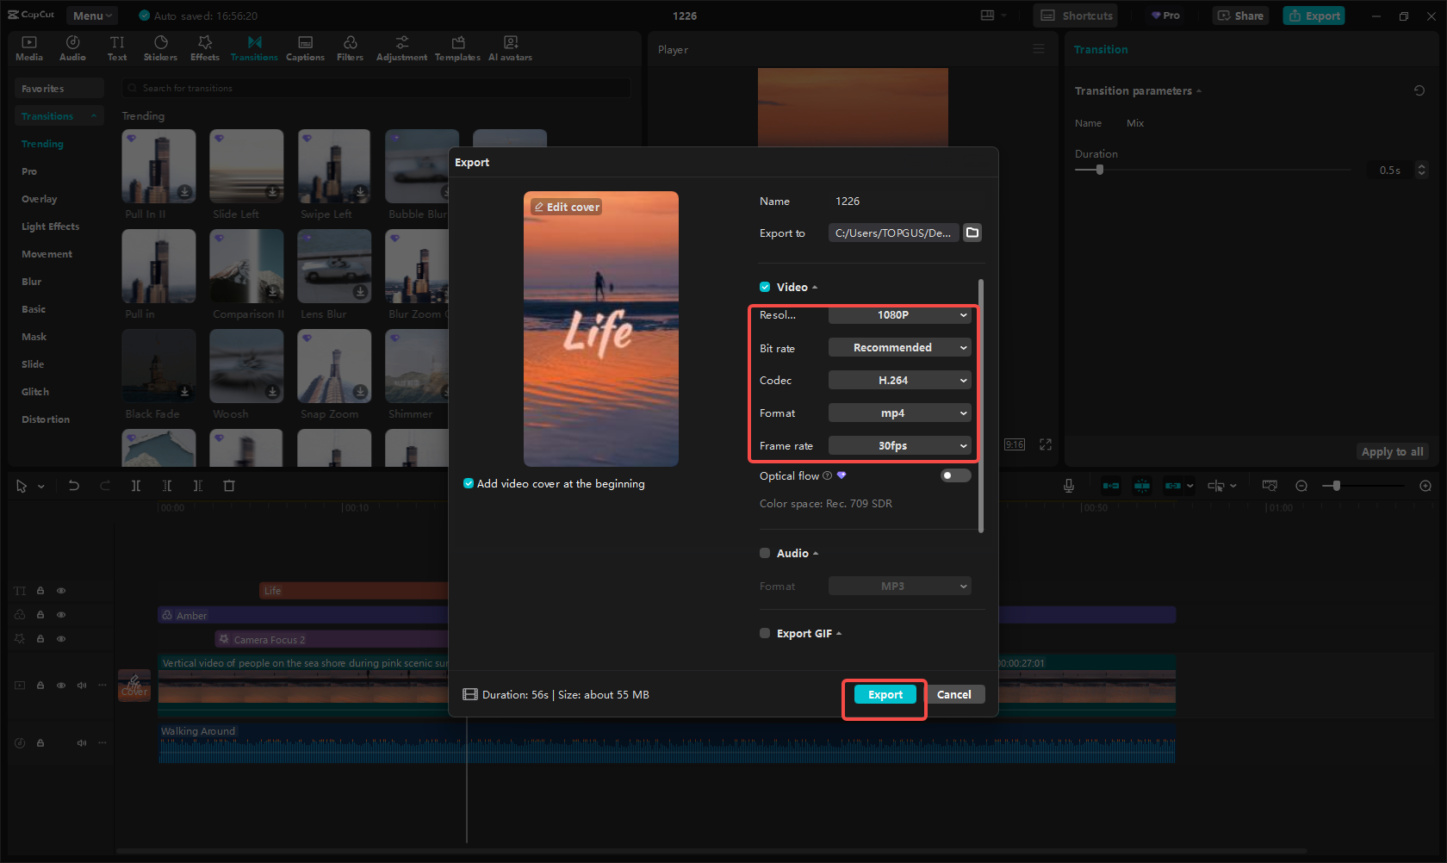Select the Light Effects transitions category
Viewport: 1447px width, 863px height.
point(50,227)
